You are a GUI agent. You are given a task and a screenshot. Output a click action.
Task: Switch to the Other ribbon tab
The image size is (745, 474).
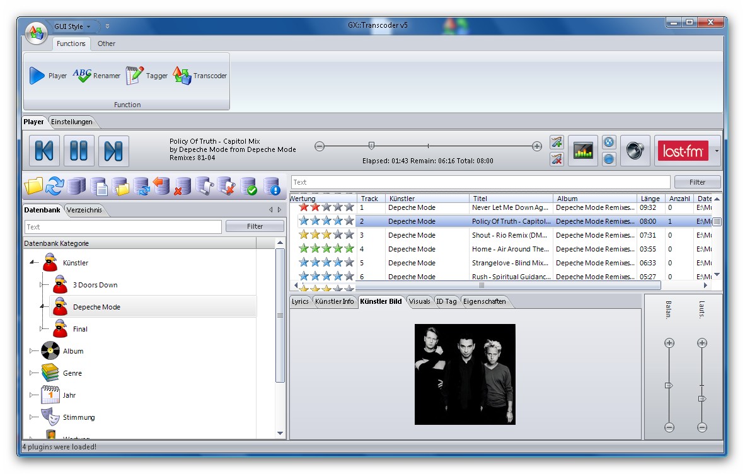click(107, 43)
